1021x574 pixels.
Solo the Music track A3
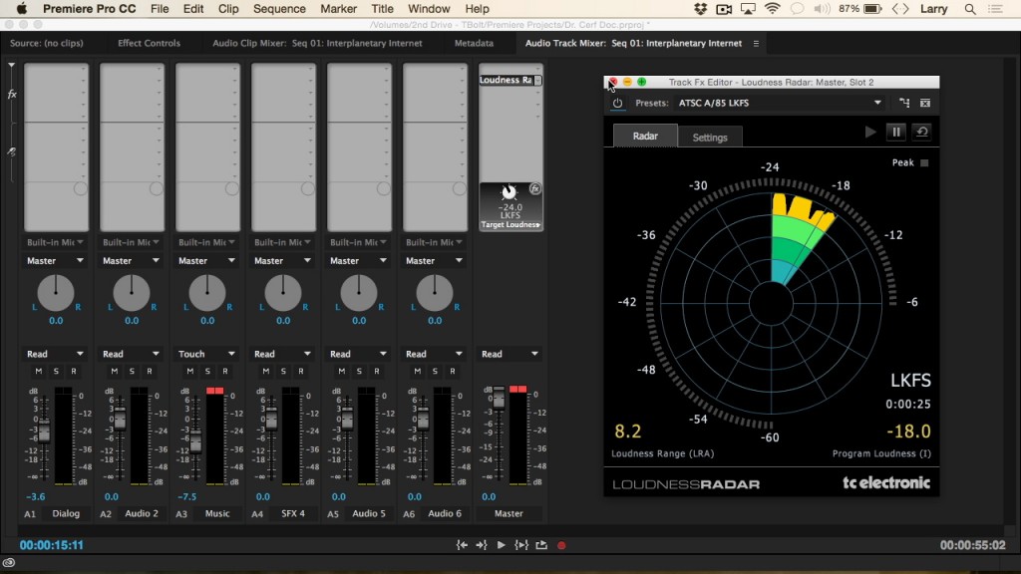(x=207, y=371)
